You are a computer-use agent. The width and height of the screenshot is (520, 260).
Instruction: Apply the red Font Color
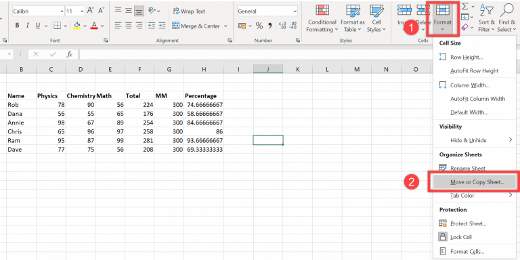tap(94, 26)
